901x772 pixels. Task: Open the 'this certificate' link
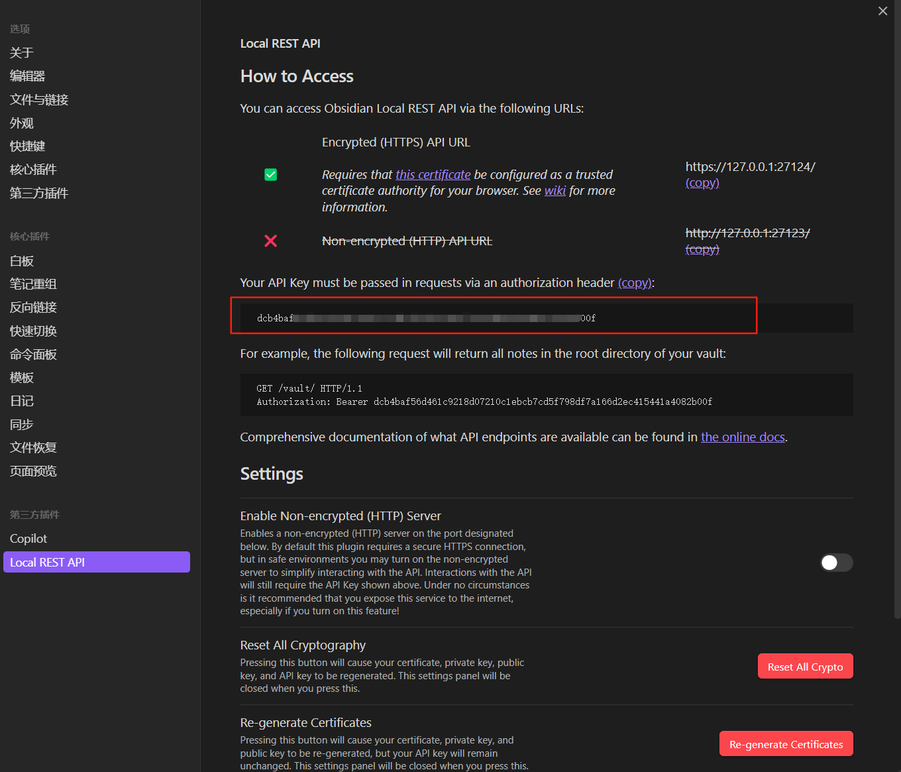(432, 174)
